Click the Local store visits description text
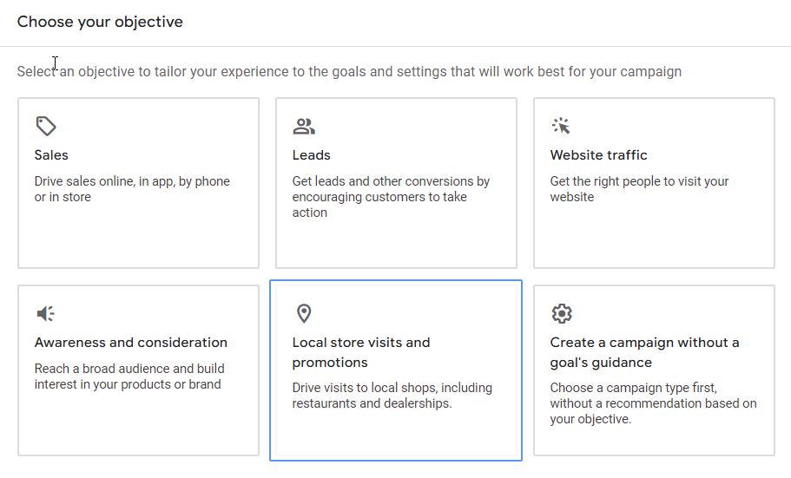This screenshot has width=791, height=478. (x=392, y=396)
